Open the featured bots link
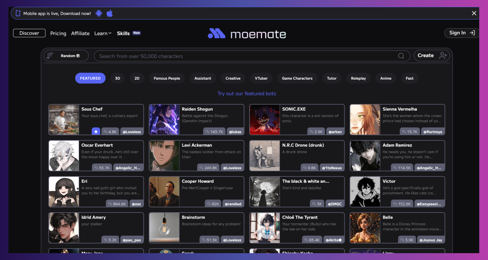Viewport: 488px width, 260px height. (x=247, y=93)
